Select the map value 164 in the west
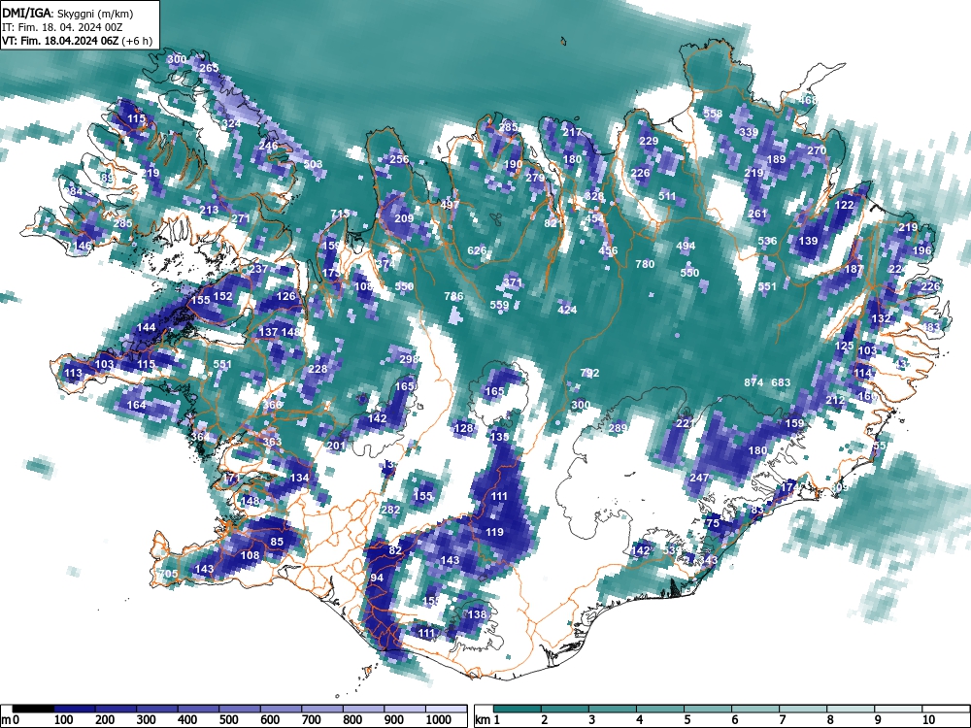 [136, 405]
